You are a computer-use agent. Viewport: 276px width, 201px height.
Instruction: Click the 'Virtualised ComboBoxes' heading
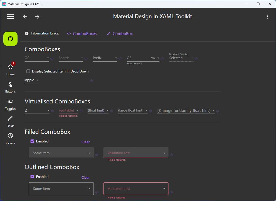pos(57,101)
